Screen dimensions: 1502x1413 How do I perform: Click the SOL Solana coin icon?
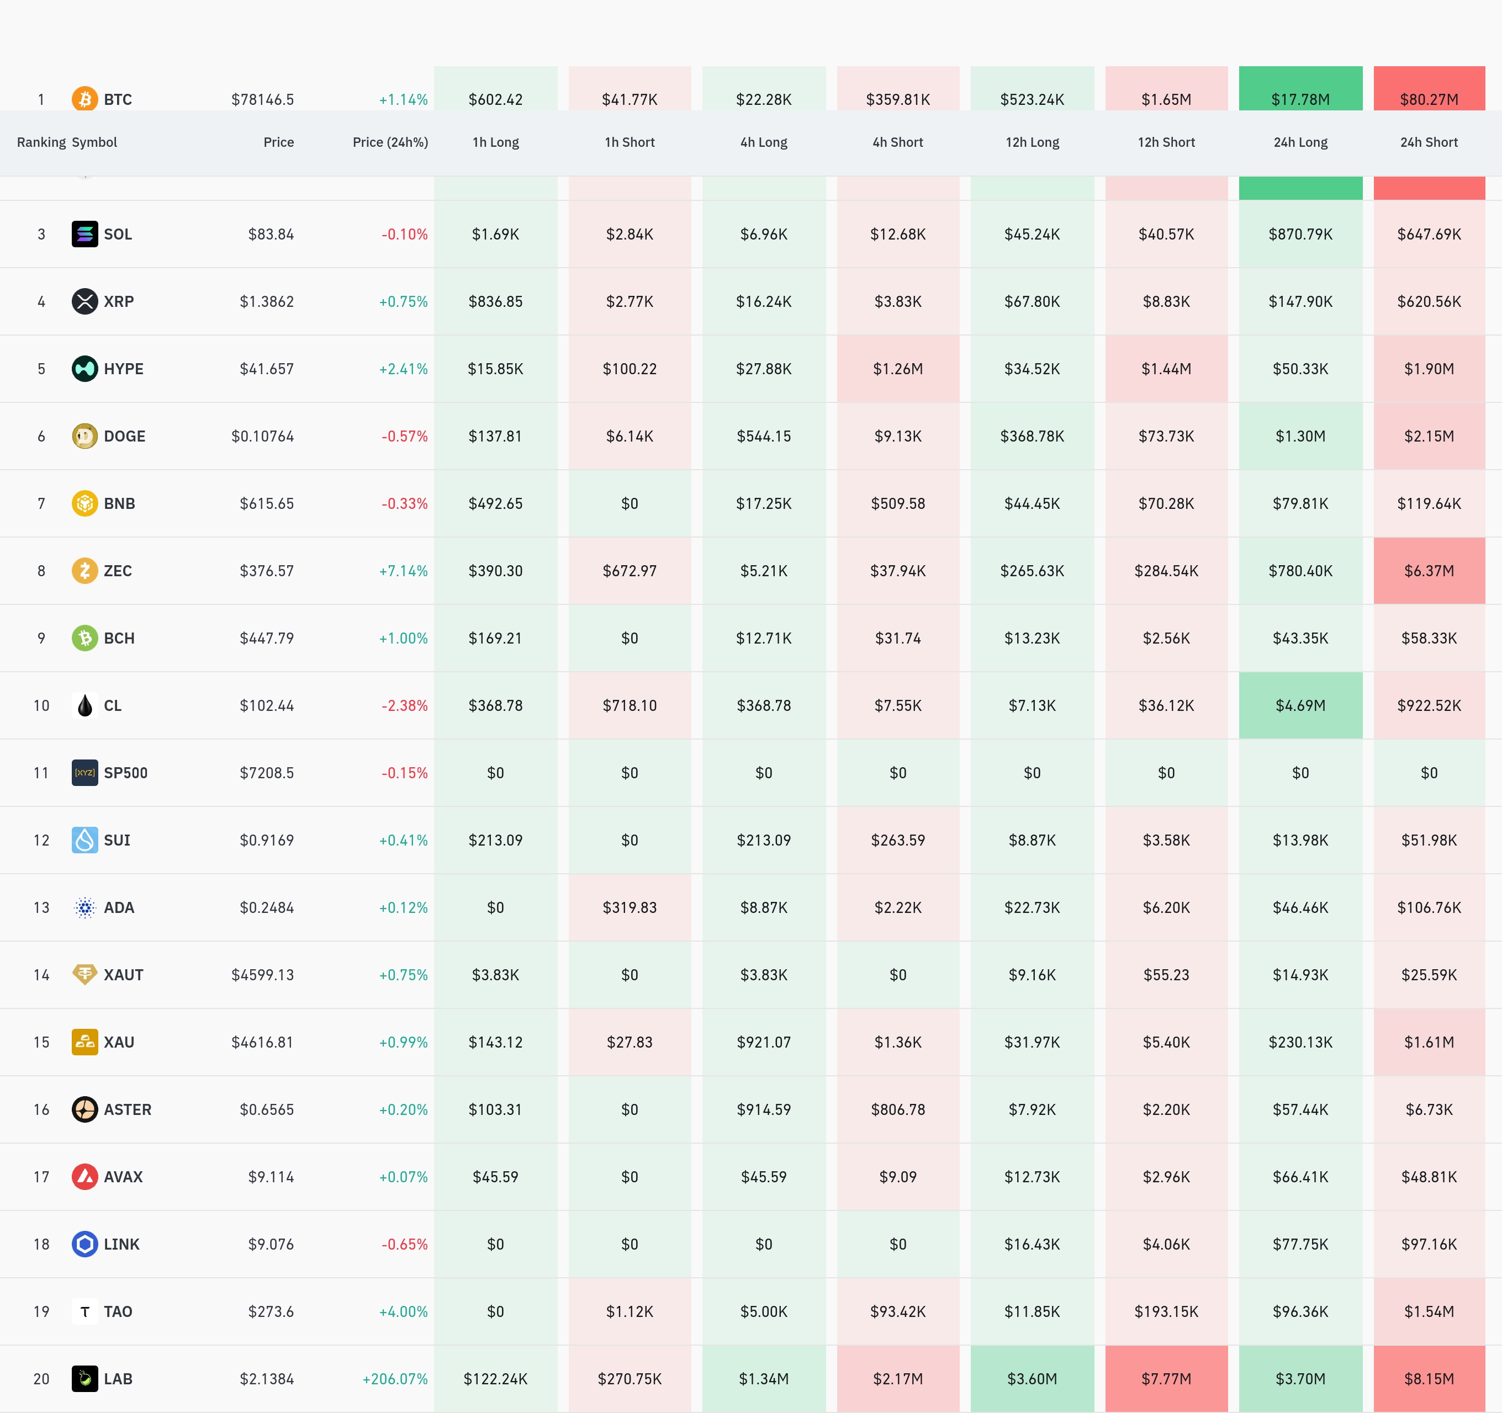[x=84, y=234]
